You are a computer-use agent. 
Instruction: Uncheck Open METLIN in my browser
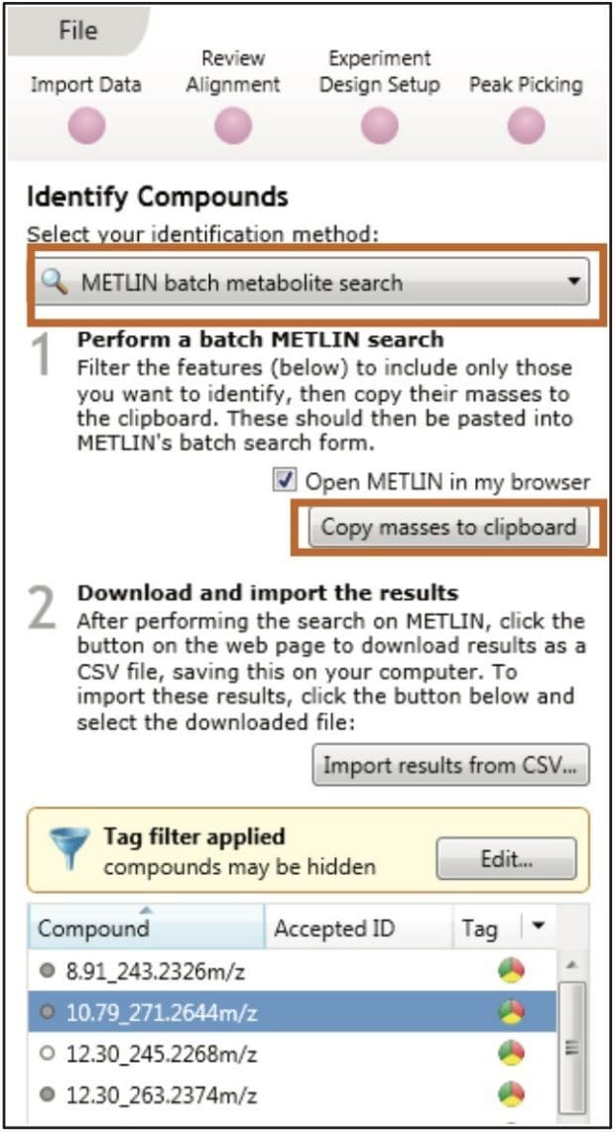286,482
